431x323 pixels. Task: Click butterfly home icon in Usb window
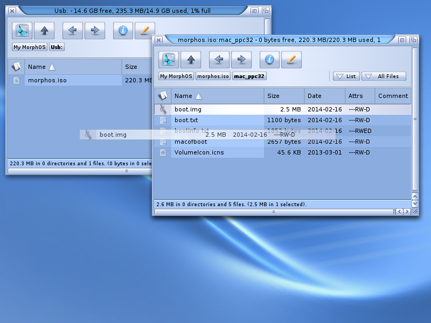[x=22, y=31]
